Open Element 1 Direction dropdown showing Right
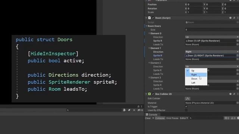The height and width of the screenshot is (134, 239). point(212,52)
